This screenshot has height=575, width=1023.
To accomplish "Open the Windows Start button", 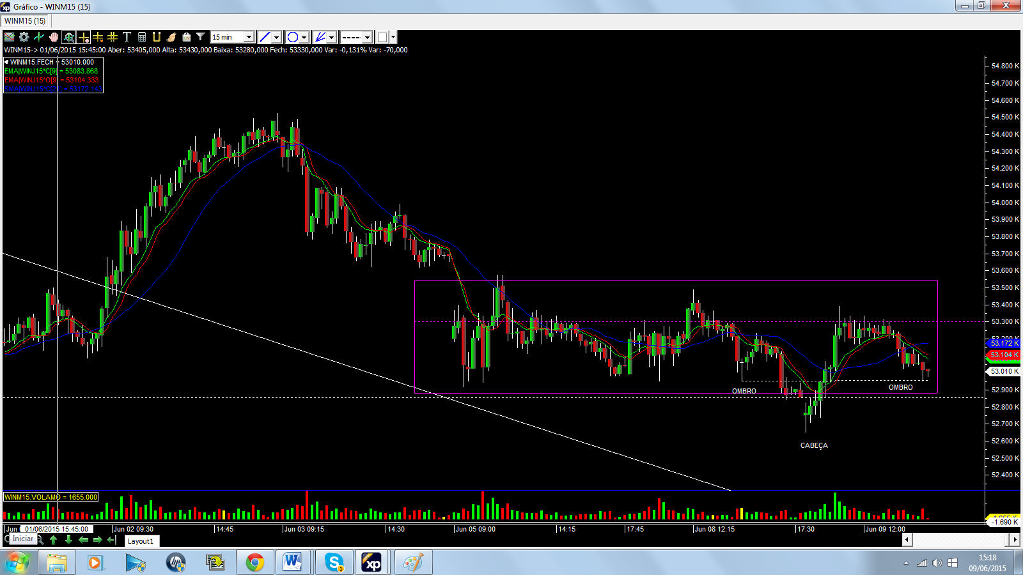I will (17, 563).
